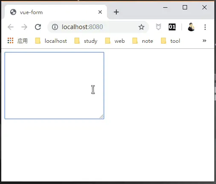Show more bookmarks via chevron

pyautogui.click(x=204, y=41)
